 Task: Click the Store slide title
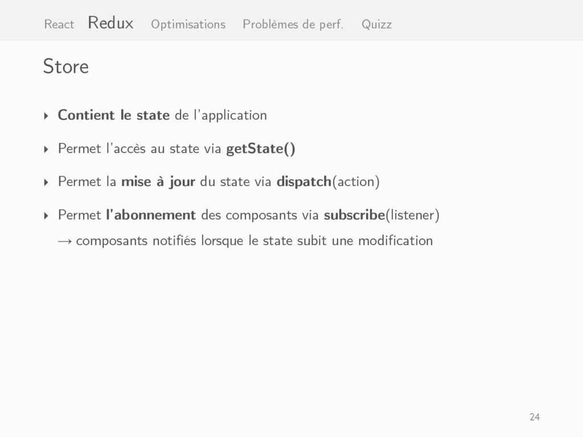66,67
